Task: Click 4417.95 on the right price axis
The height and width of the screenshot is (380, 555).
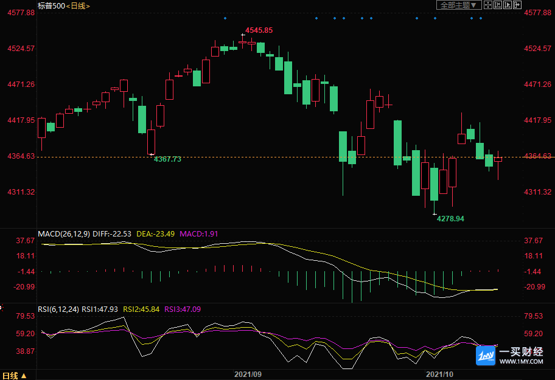Action: point(538,120)
